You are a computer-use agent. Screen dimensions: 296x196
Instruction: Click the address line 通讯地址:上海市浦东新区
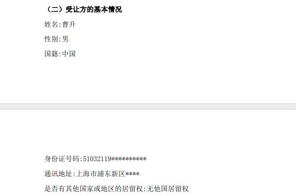click(x=92, y=174)
